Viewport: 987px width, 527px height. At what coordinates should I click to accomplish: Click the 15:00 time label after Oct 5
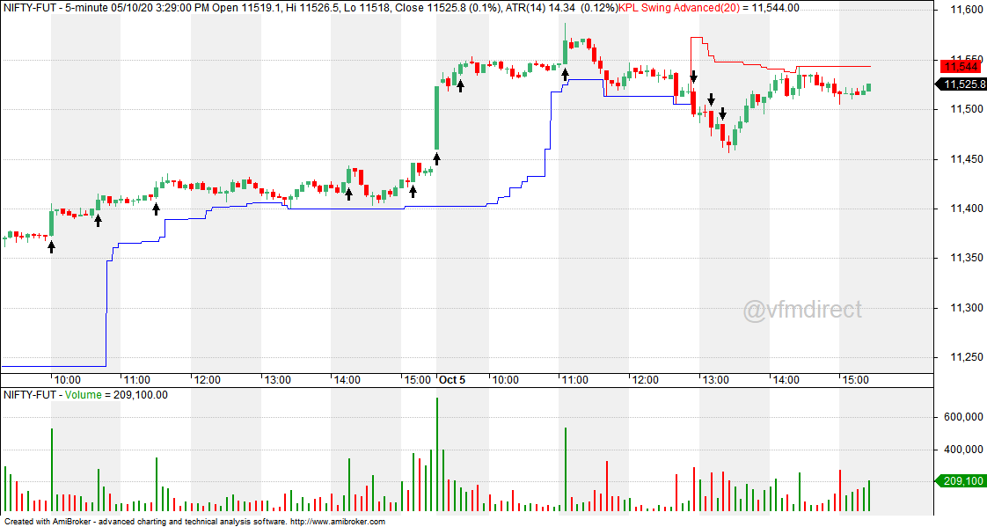[855, 380]
